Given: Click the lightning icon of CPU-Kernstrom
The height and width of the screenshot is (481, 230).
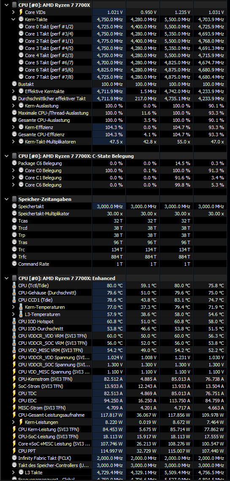Looking at the screenshot, I should point(14,379).
